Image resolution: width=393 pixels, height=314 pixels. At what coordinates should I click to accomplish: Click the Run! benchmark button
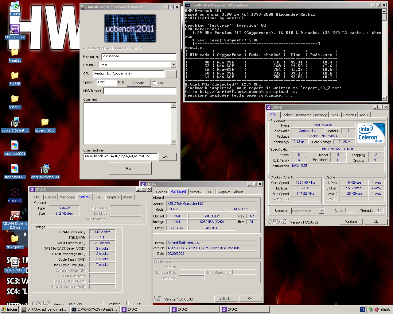[130, 168]
